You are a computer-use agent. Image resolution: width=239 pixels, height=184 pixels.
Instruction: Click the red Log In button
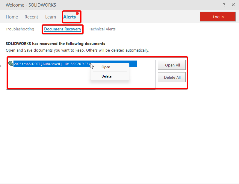pos(218,17)
